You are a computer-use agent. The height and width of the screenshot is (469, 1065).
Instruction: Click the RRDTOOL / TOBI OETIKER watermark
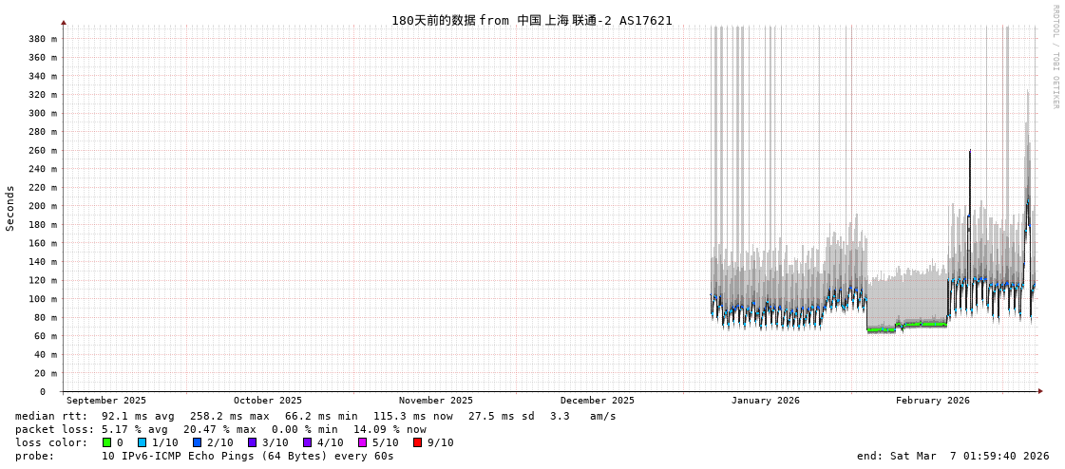click(x=1055, y=57)
